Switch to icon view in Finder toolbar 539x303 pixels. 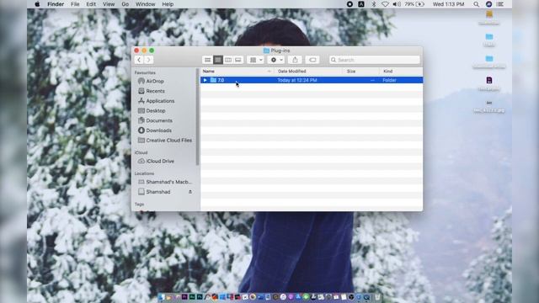tap(208, 60)
